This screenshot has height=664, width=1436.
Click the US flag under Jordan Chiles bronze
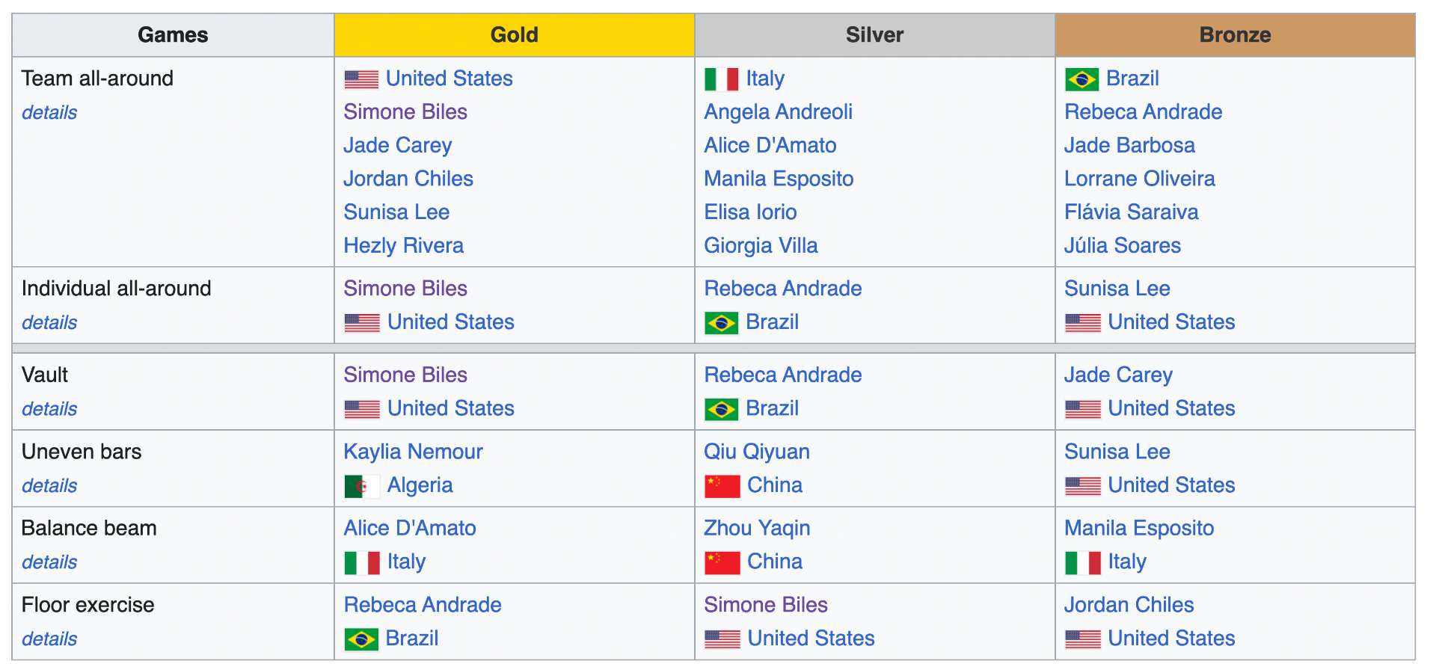pos(1083,639)
